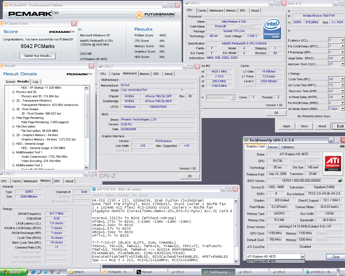Open the tRAS dropdown showing 10
The image size is (345, 276).
343,58
